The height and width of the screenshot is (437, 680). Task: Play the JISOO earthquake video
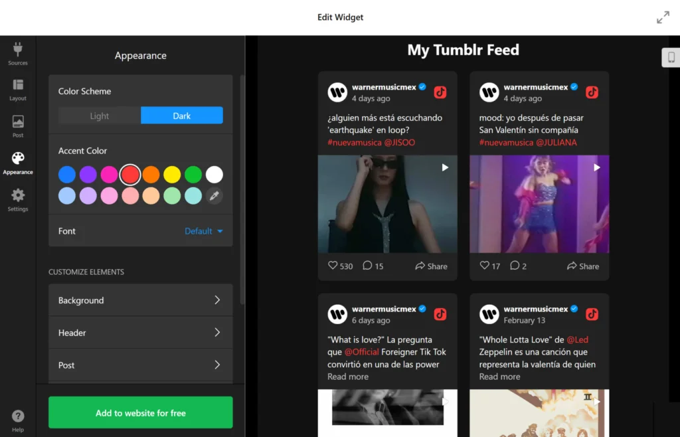[444, 167]
